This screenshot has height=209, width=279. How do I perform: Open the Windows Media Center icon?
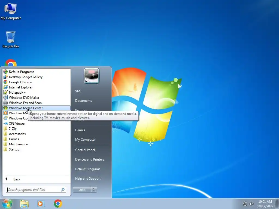tap(5, 108)
